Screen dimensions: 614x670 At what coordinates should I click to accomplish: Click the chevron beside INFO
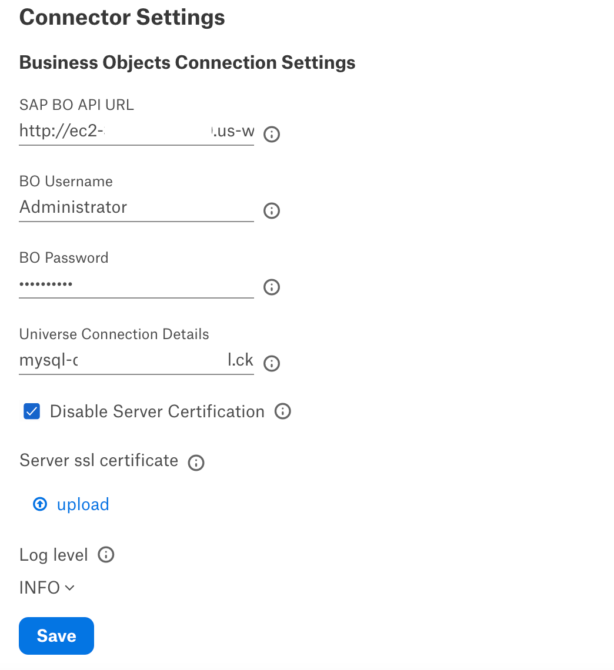70,588
